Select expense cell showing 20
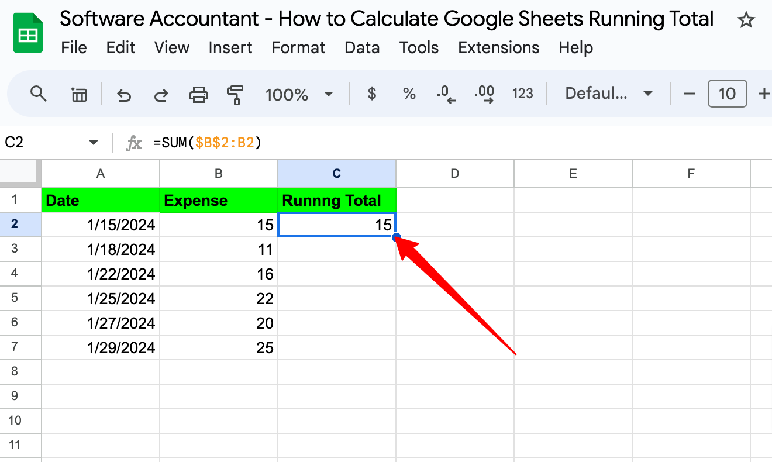 point(219,323)
